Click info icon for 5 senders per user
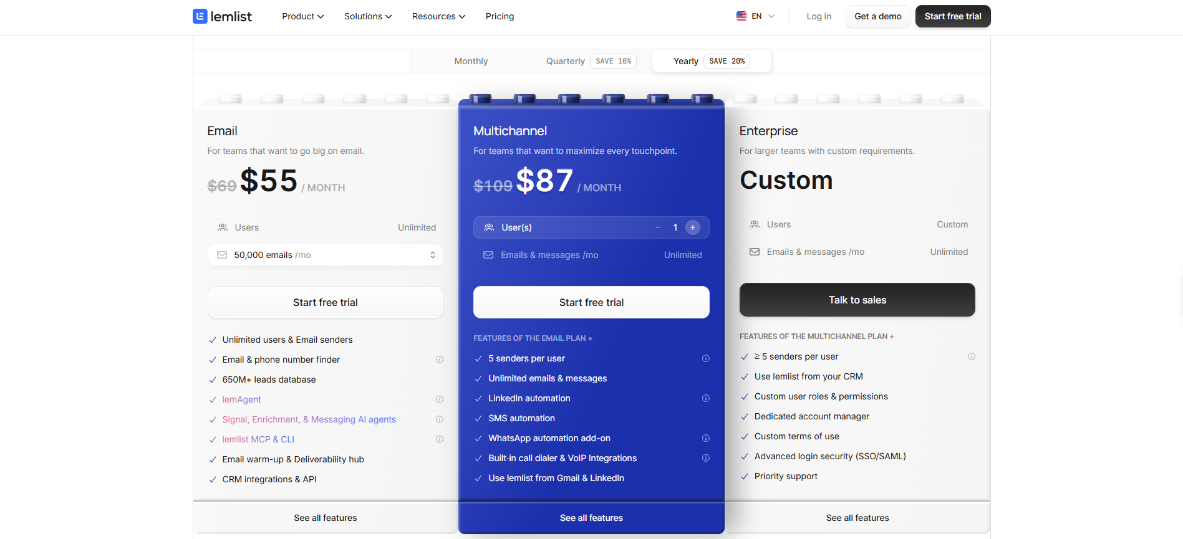 (x=706, y=358)
